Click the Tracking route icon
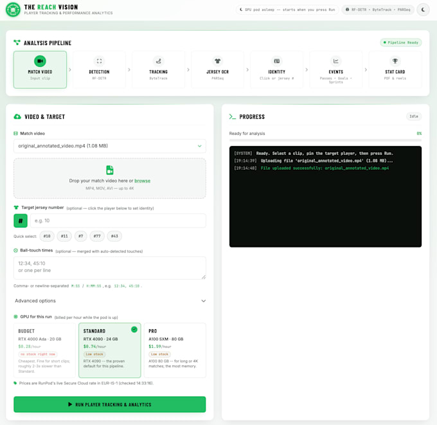This screenshot has height=425, width=437. click(158, 61)
